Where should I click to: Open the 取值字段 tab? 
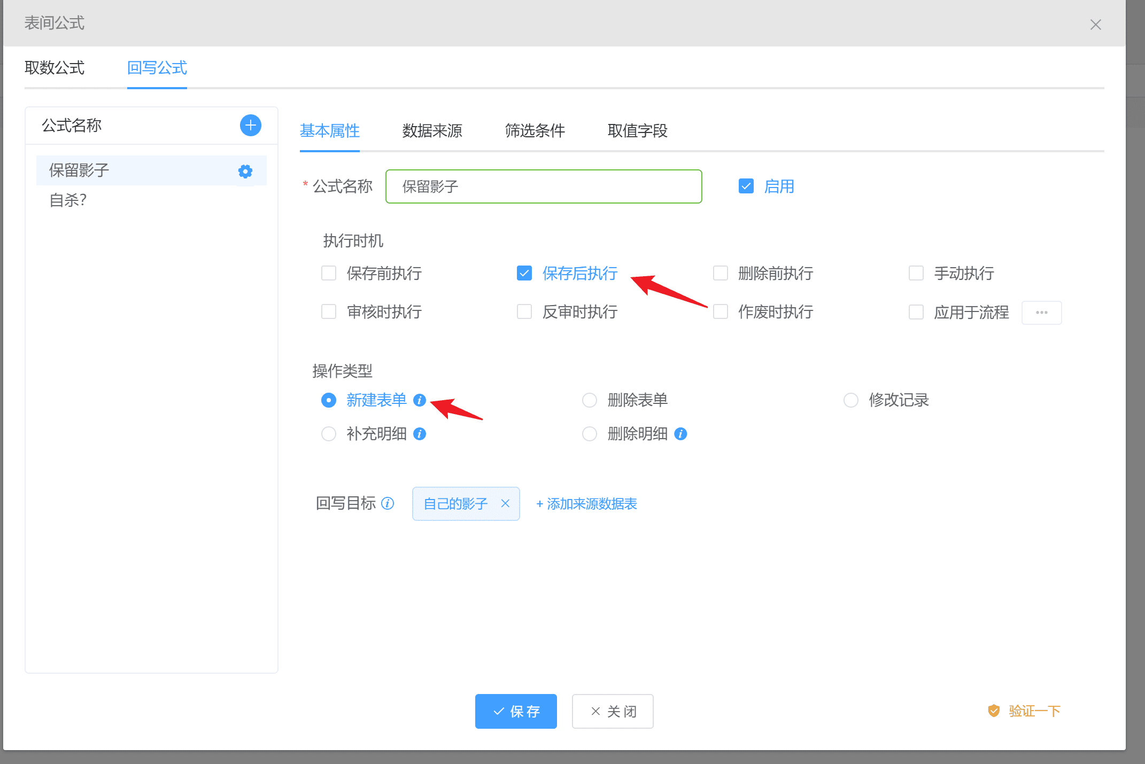point(638,130)
